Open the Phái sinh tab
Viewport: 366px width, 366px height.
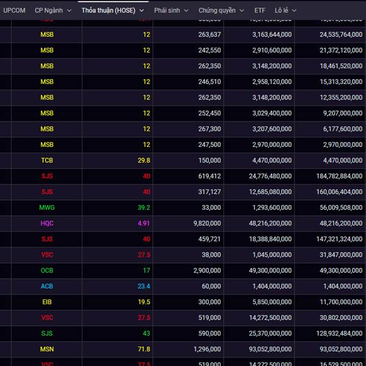point(167,10)
